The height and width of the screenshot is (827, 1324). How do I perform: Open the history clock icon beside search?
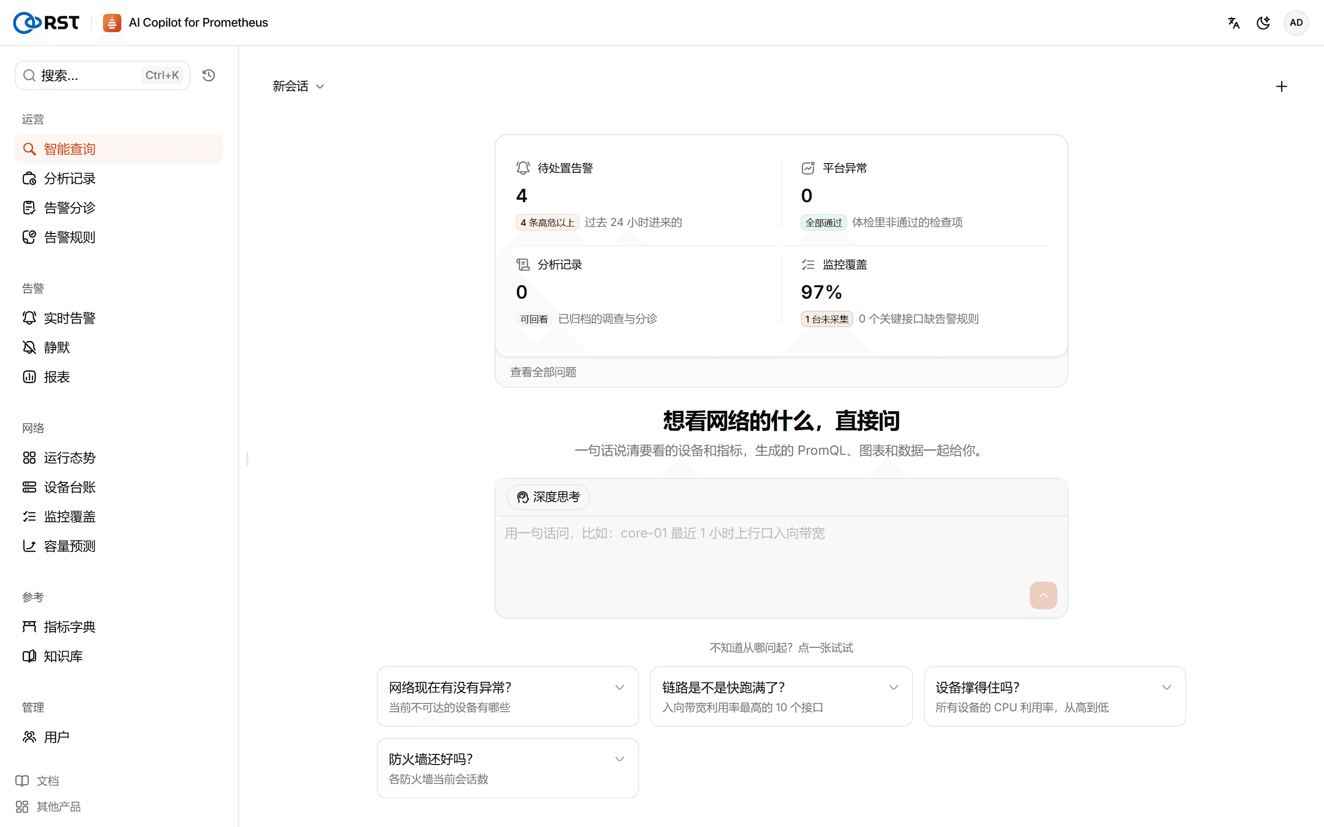[x=208, y=75]
